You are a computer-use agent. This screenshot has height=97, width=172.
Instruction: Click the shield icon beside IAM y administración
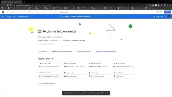[89, 76]
